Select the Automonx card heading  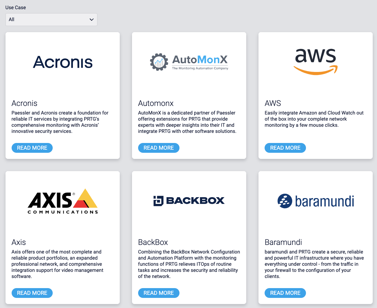tap(156, 103)
